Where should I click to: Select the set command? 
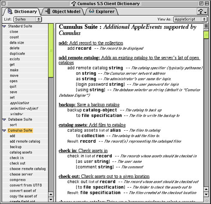(x=12, y=98)
